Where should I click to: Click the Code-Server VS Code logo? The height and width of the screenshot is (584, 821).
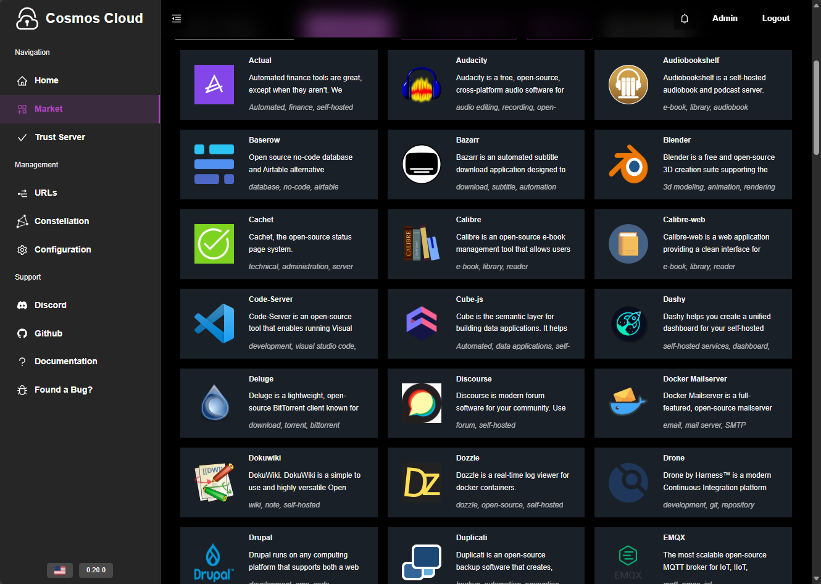pos(214,323)
